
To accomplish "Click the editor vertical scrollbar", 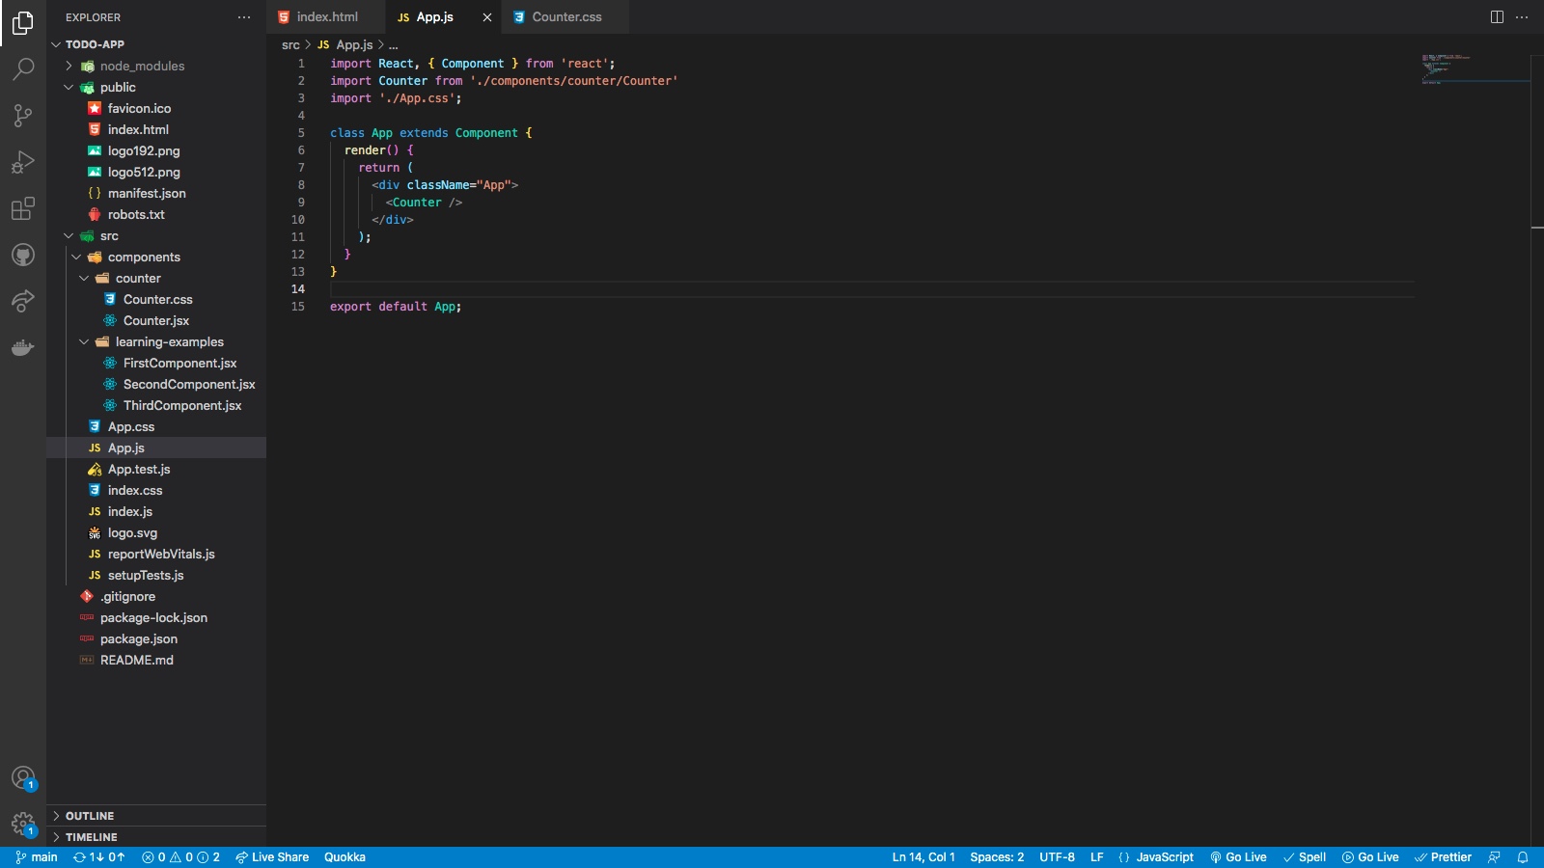I will 1537,450.
